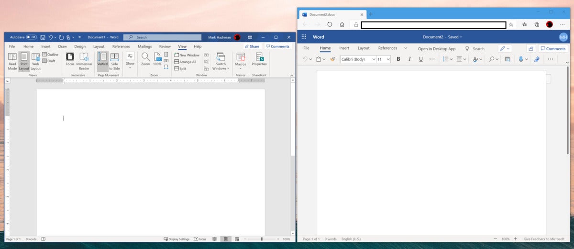Apply Bold in Word Online toolbar

[x=398, y=59]
